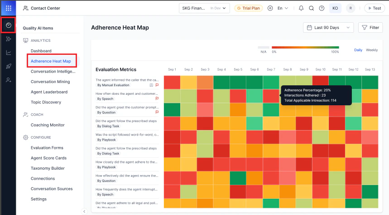This screenshot has height=215, width=389.
Task: Click the notifications bell icon
Action: [301, 8]
